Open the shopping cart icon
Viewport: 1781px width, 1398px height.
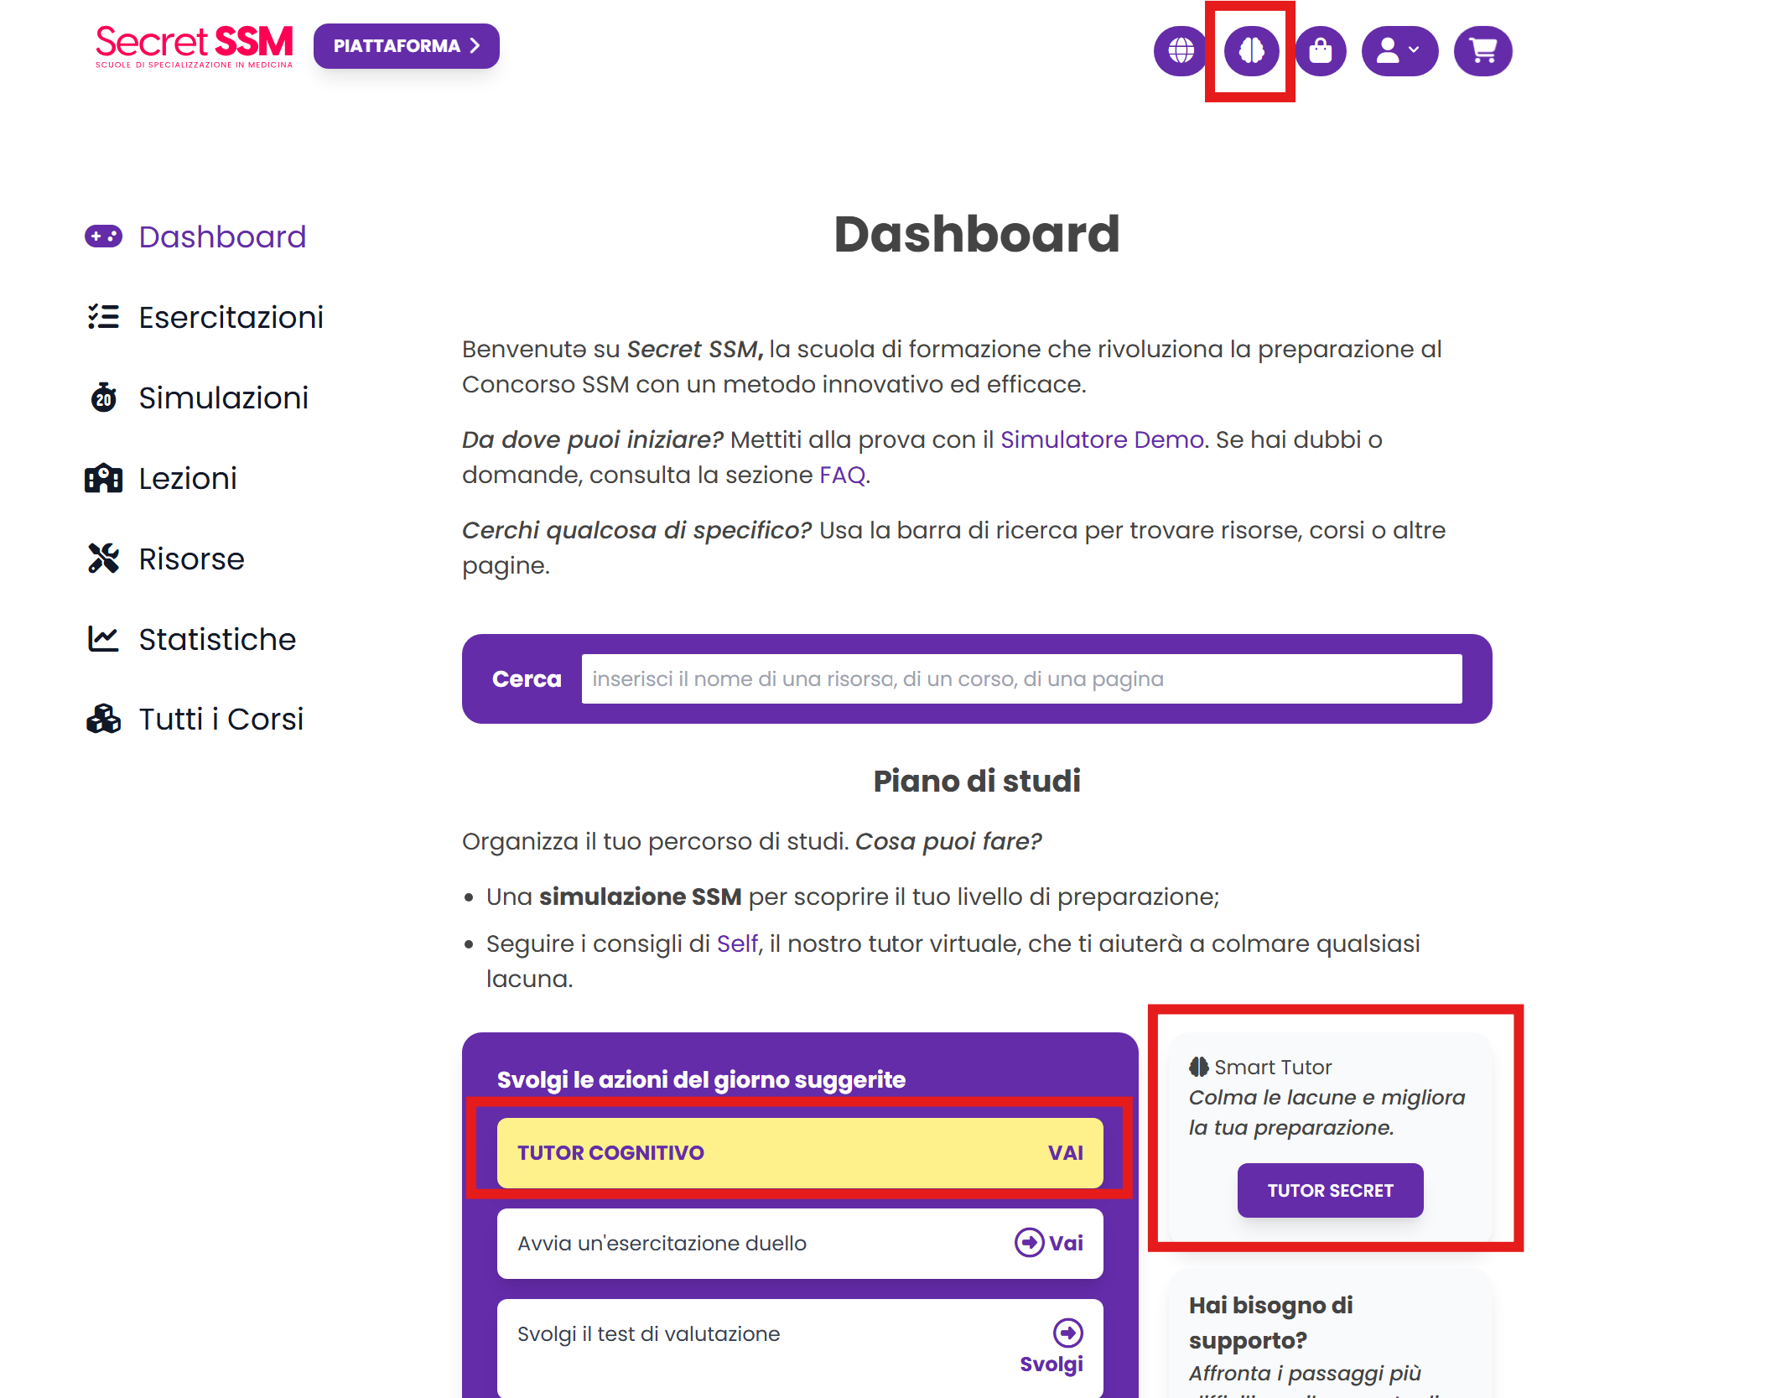point(1482,51)
